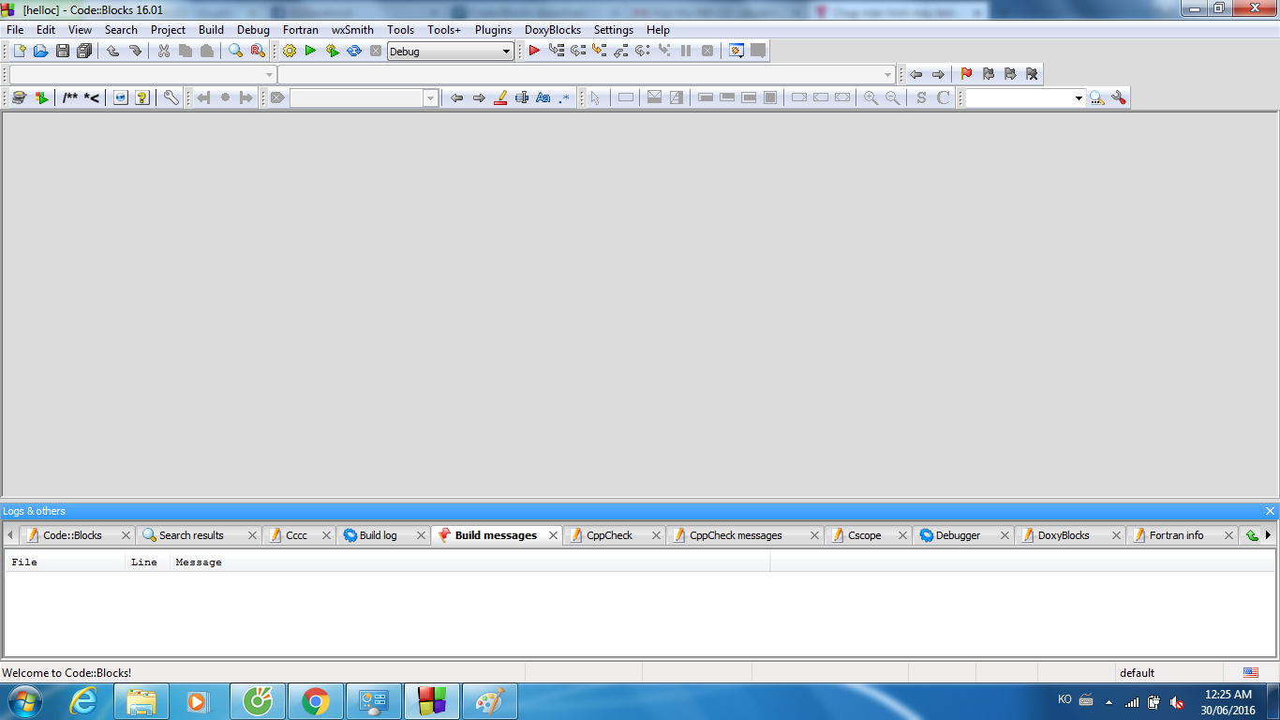Click the Build and run icon
The image size is (1280, 720).
332,51
